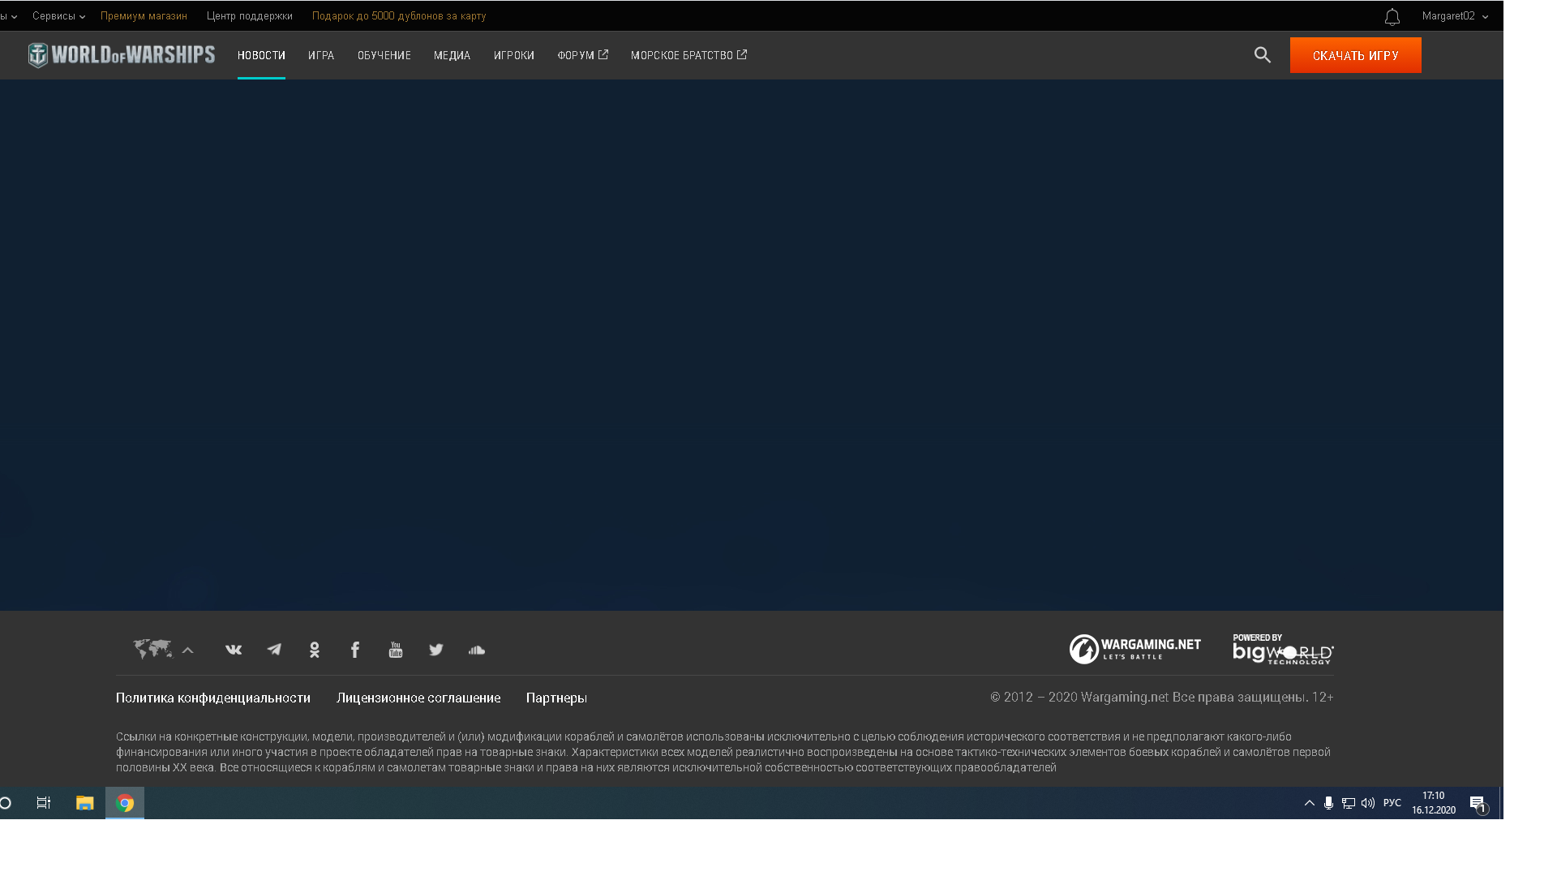This screenshot has height=876, width=1557.
Task: Click the Cortana search circle
Action: (x=6, y=803)
